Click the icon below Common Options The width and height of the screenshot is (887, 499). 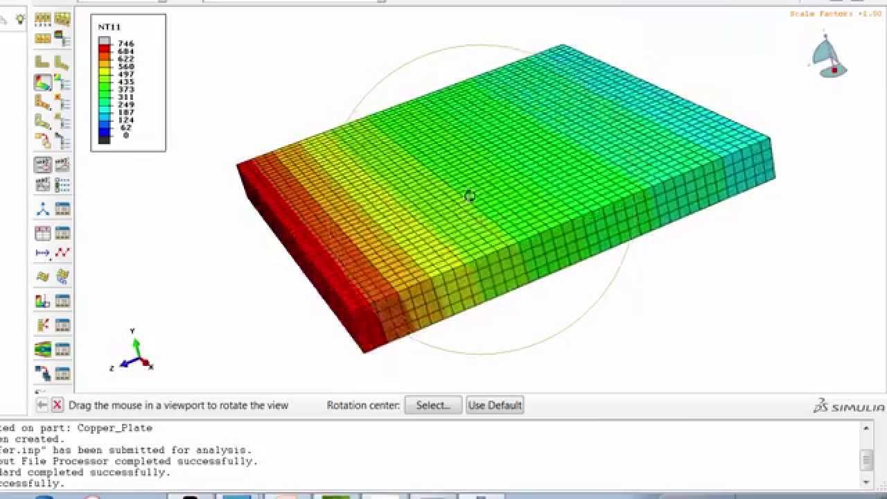click(x=43, y=38)
